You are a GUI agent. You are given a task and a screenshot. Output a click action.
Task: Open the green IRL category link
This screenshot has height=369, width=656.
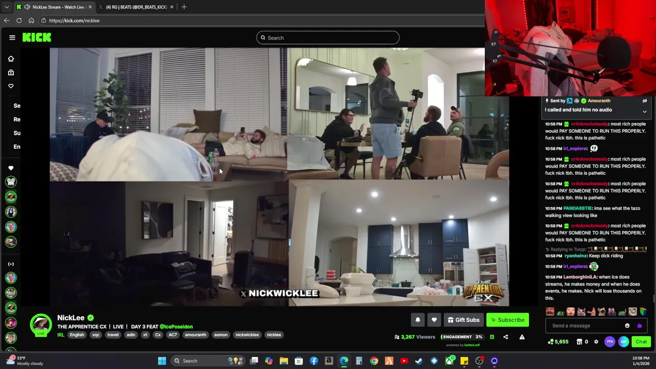tap(60, 335)
